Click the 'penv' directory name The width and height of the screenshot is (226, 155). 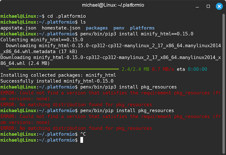(x=119, y=28)
